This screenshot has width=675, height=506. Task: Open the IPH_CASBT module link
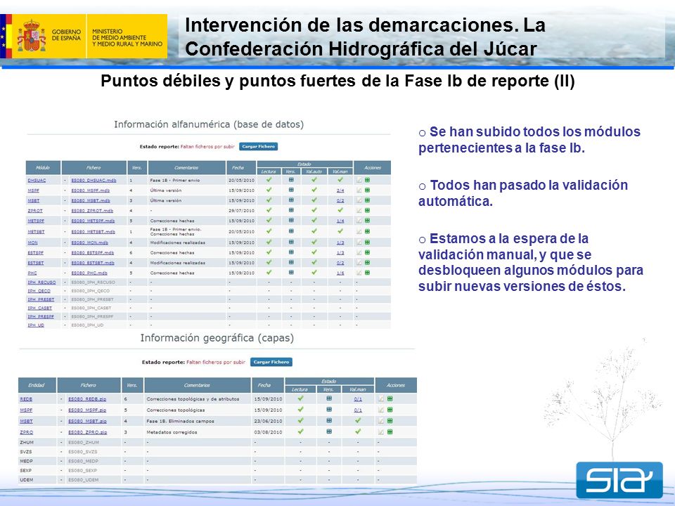[x=40, y=308]
